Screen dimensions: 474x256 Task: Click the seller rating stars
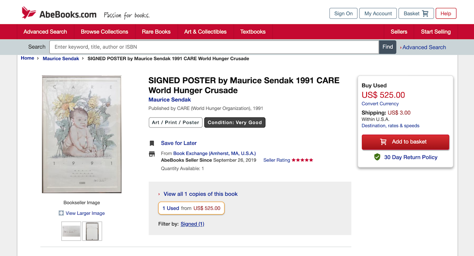coord(302,160)
